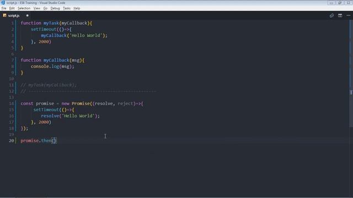
Task: Click the Split Editor icon
Action: point(340,15)
